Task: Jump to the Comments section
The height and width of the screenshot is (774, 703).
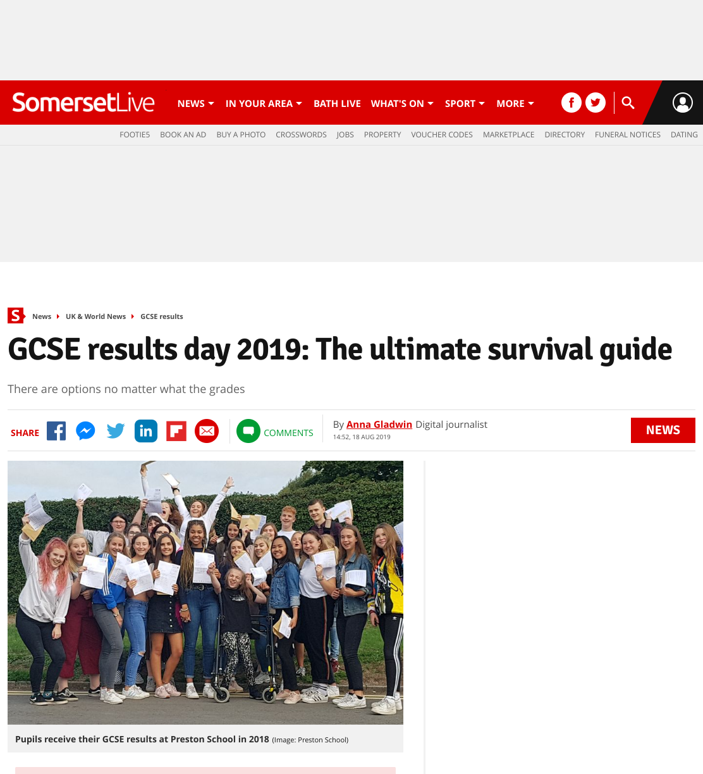Action: [x=275, y=432]
